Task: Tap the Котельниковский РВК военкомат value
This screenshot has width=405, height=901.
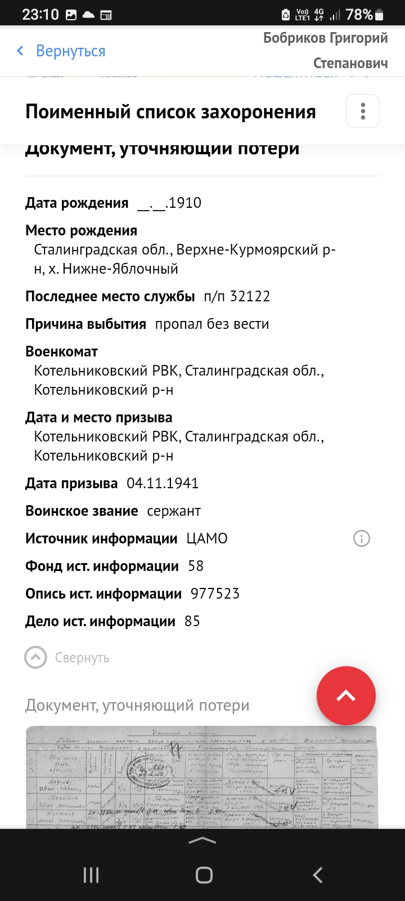Action: [179, 380]
